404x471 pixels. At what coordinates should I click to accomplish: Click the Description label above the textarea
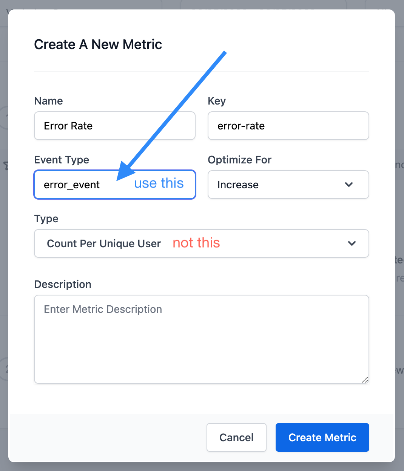pyautogui.click(x=63, y=284)
